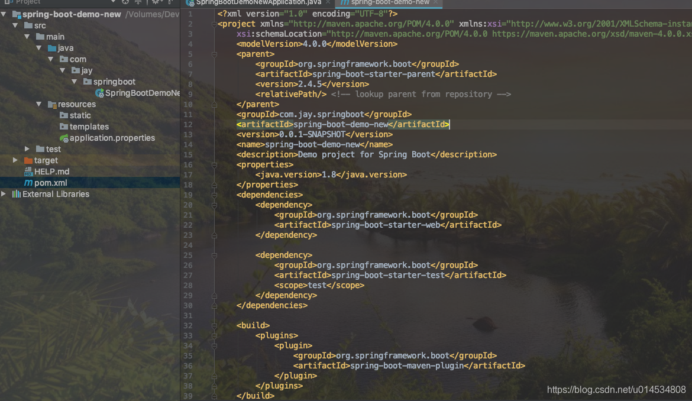
Task: Fold the plugin block at line 34
Action: pos(214,346)
